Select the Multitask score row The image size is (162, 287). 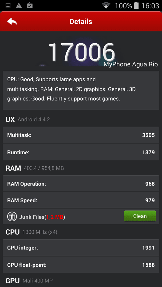81,135
